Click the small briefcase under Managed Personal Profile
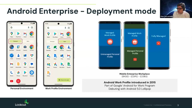This screenshot has height=108, width=192. click(135, 59)
